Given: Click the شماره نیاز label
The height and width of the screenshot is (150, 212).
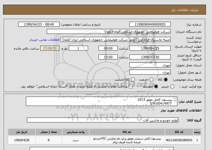Looking at the screenshot, I should 194,24.
